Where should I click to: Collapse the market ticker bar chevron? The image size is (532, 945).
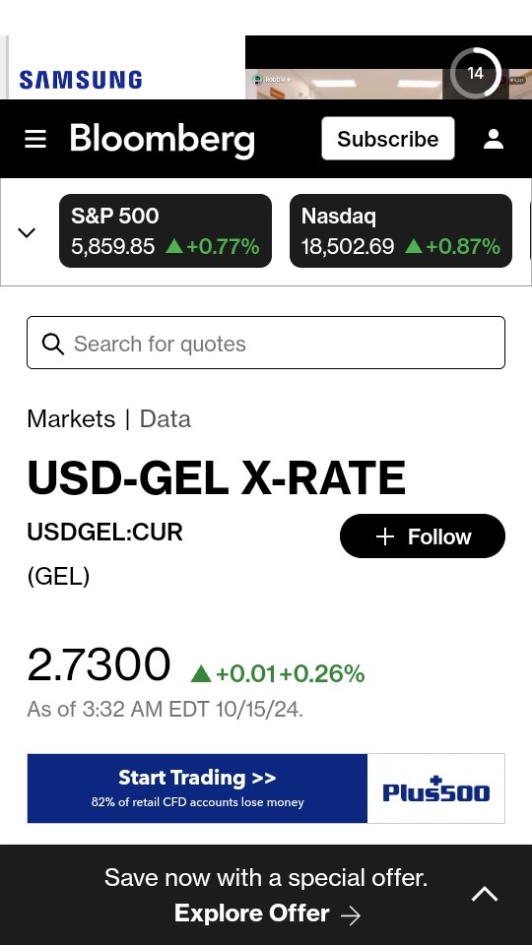point(27,232)
